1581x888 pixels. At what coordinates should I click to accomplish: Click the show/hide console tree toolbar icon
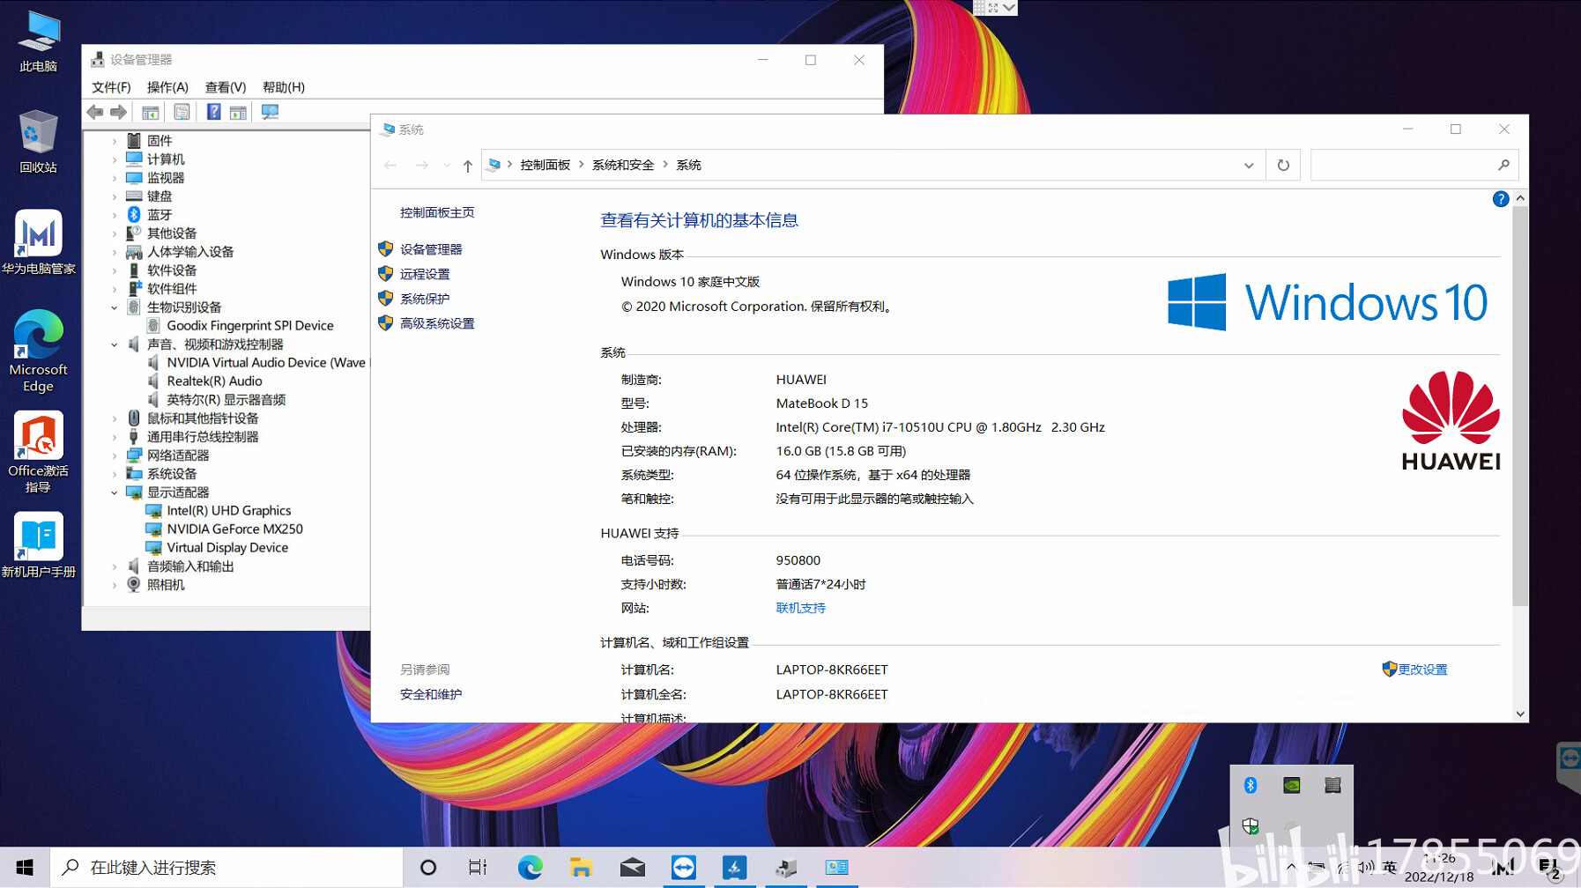(151, 112)
